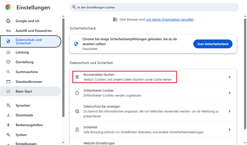Click the blue shield icon in Sicherheitscheck card

point(76,44)
